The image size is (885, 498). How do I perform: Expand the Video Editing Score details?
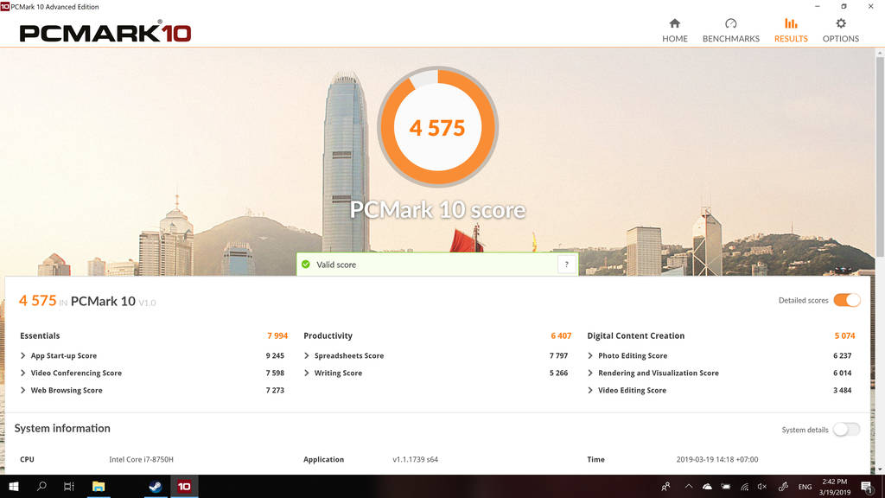[590, 391]
